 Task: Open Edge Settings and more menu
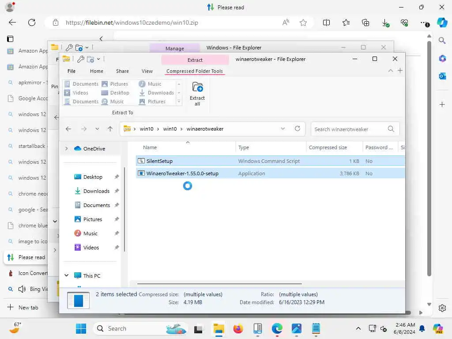pyautogui.click(x=424, y=23)
